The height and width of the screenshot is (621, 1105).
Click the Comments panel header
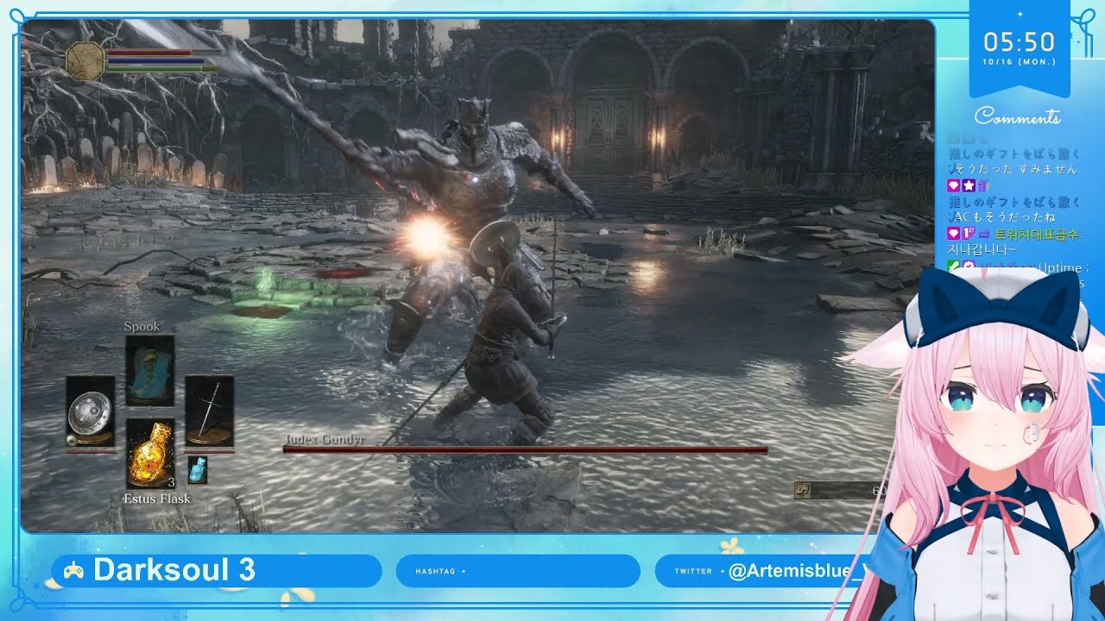[1018, 116]
